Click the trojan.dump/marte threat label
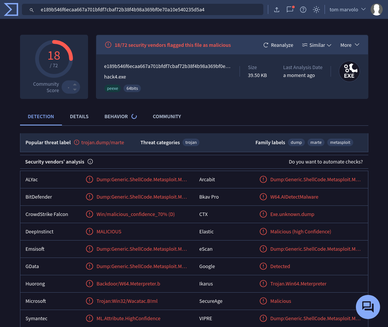 (x=103, y=142)
